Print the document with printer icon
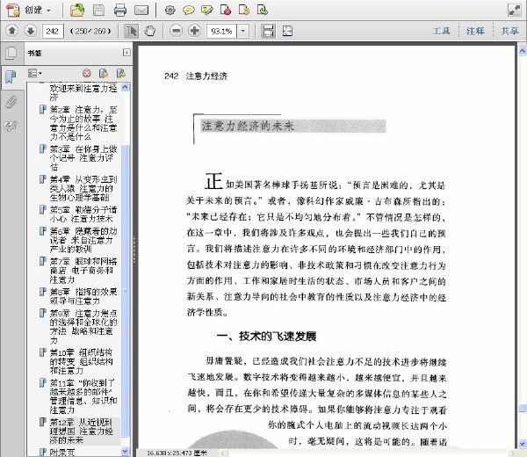The image size is (527, 457). point(120,10)
